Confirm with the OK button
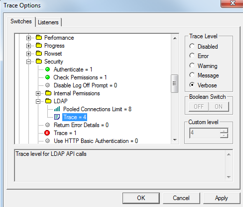Screen dimensions: 243x207 (x=141, y=198)
